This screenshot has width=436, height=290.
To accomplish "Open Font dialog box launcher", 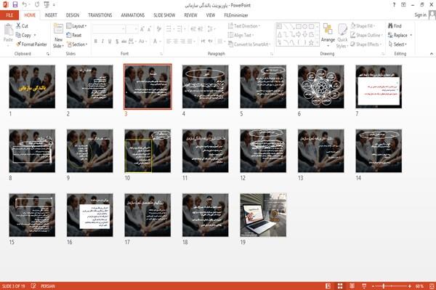I will click(x=161, y=54).
